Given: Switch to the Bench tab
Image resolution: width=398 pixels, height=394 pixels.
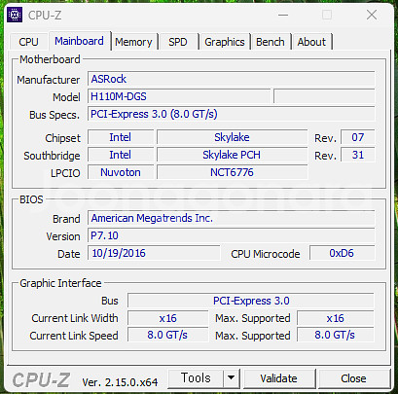Looking at the screenshot, I should click(x=271, y=42).
